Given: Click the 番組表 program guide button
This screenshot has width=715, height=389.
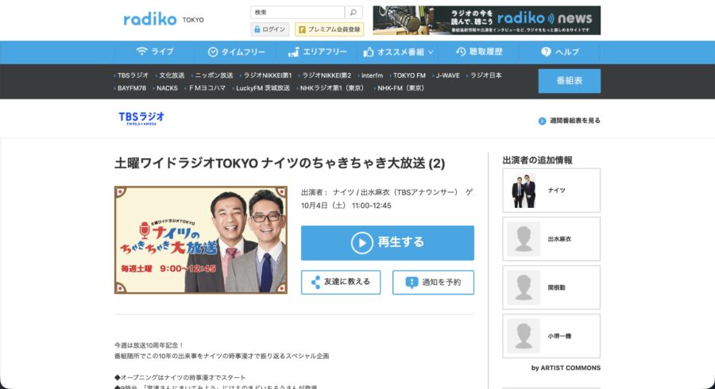Looking at the screenshot, I should click(x=569, y=81).
